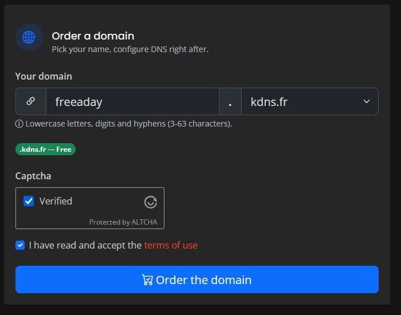Viewport: 401px width, 315px height.
Task: Click the Pick your name subtitle text
Action: point(130,49)
